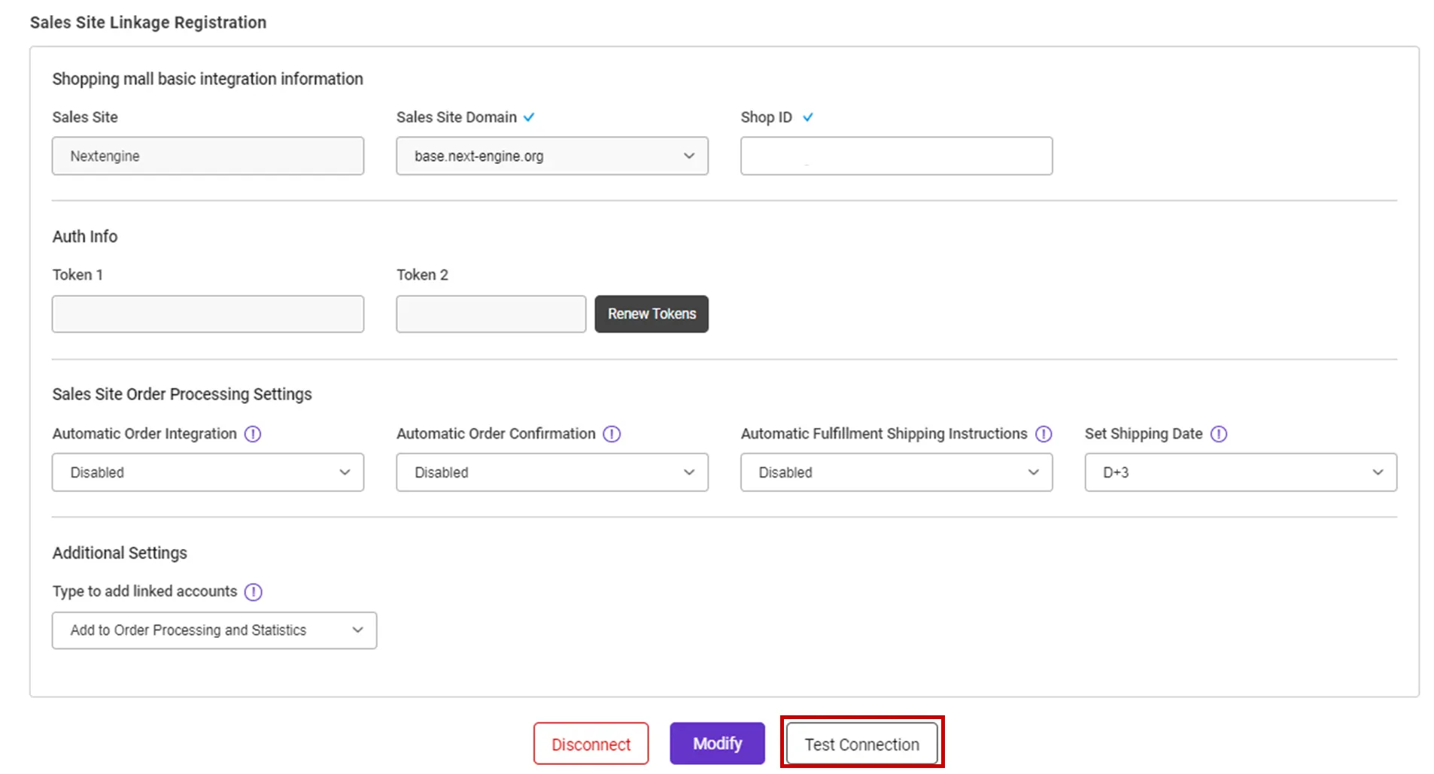Focus the Token 2 text field

(x=491, y=314)
